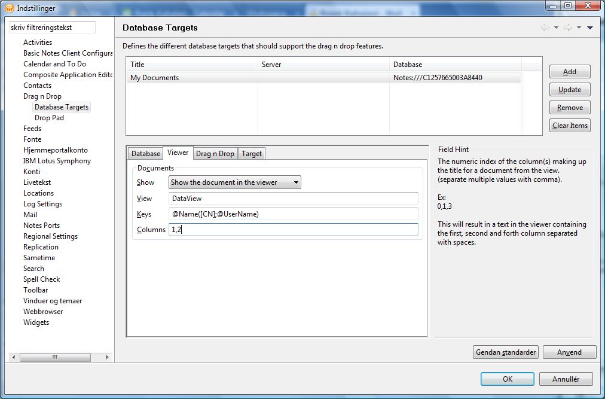Select Replication tree item
This screenshot has height=399, width=605.
(41, 247)
